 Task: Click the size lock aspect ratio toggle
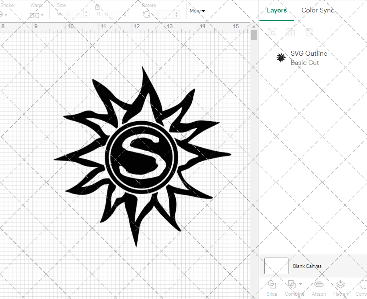click(x=97, y=7)
